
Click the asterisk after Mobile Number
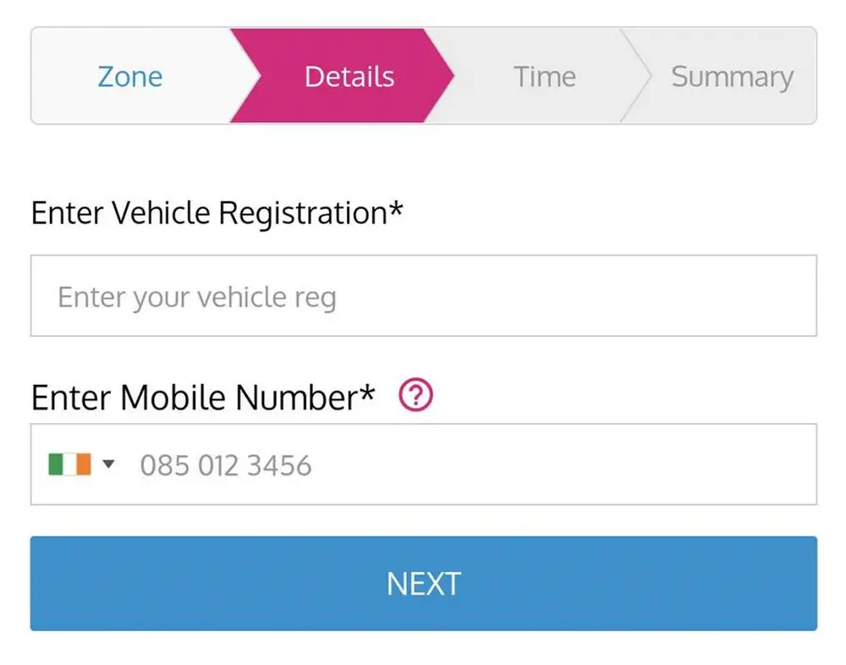367,393
